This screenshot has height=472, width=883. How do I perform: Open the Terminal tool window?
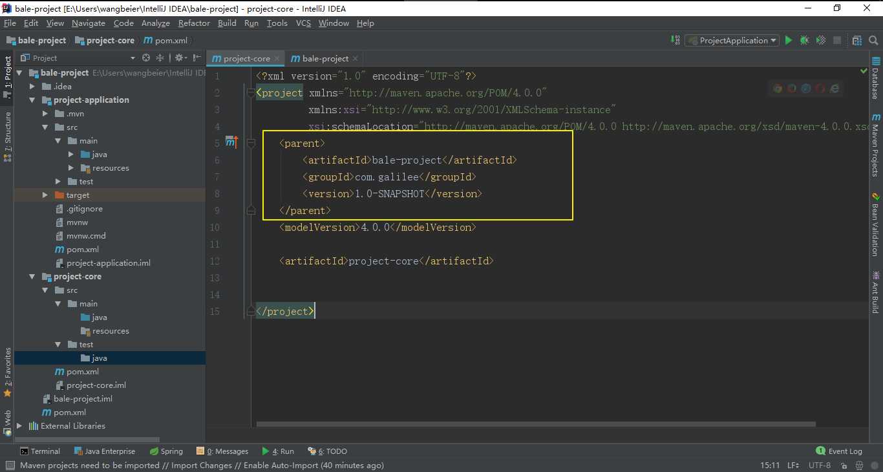click(40, 451)
